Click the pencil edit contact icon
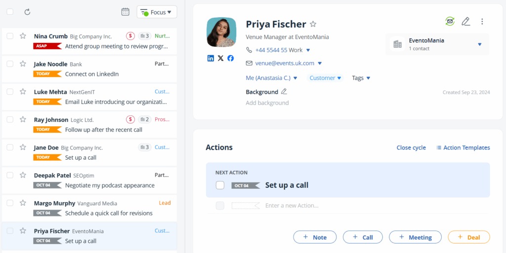Viewport: 506px width, 253px height. [465, 21]
